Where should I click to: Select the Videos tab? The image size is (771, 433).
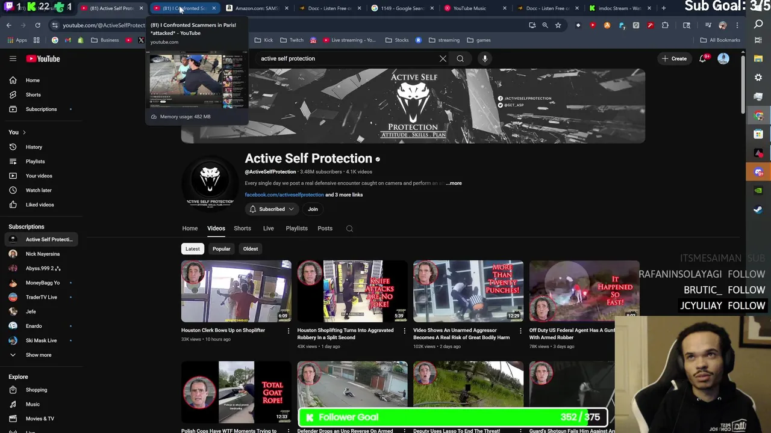pos(216,229)
